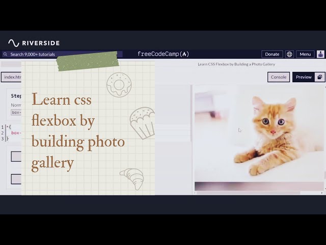This screenshot has height=245, width=326.
Task: Open the Console panel
Action: (279, 77)
